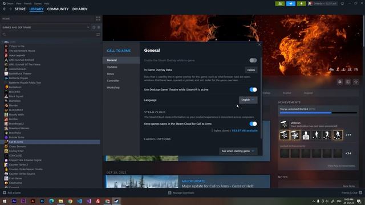Select 7 Days to Die in the library

pos(17,46)
